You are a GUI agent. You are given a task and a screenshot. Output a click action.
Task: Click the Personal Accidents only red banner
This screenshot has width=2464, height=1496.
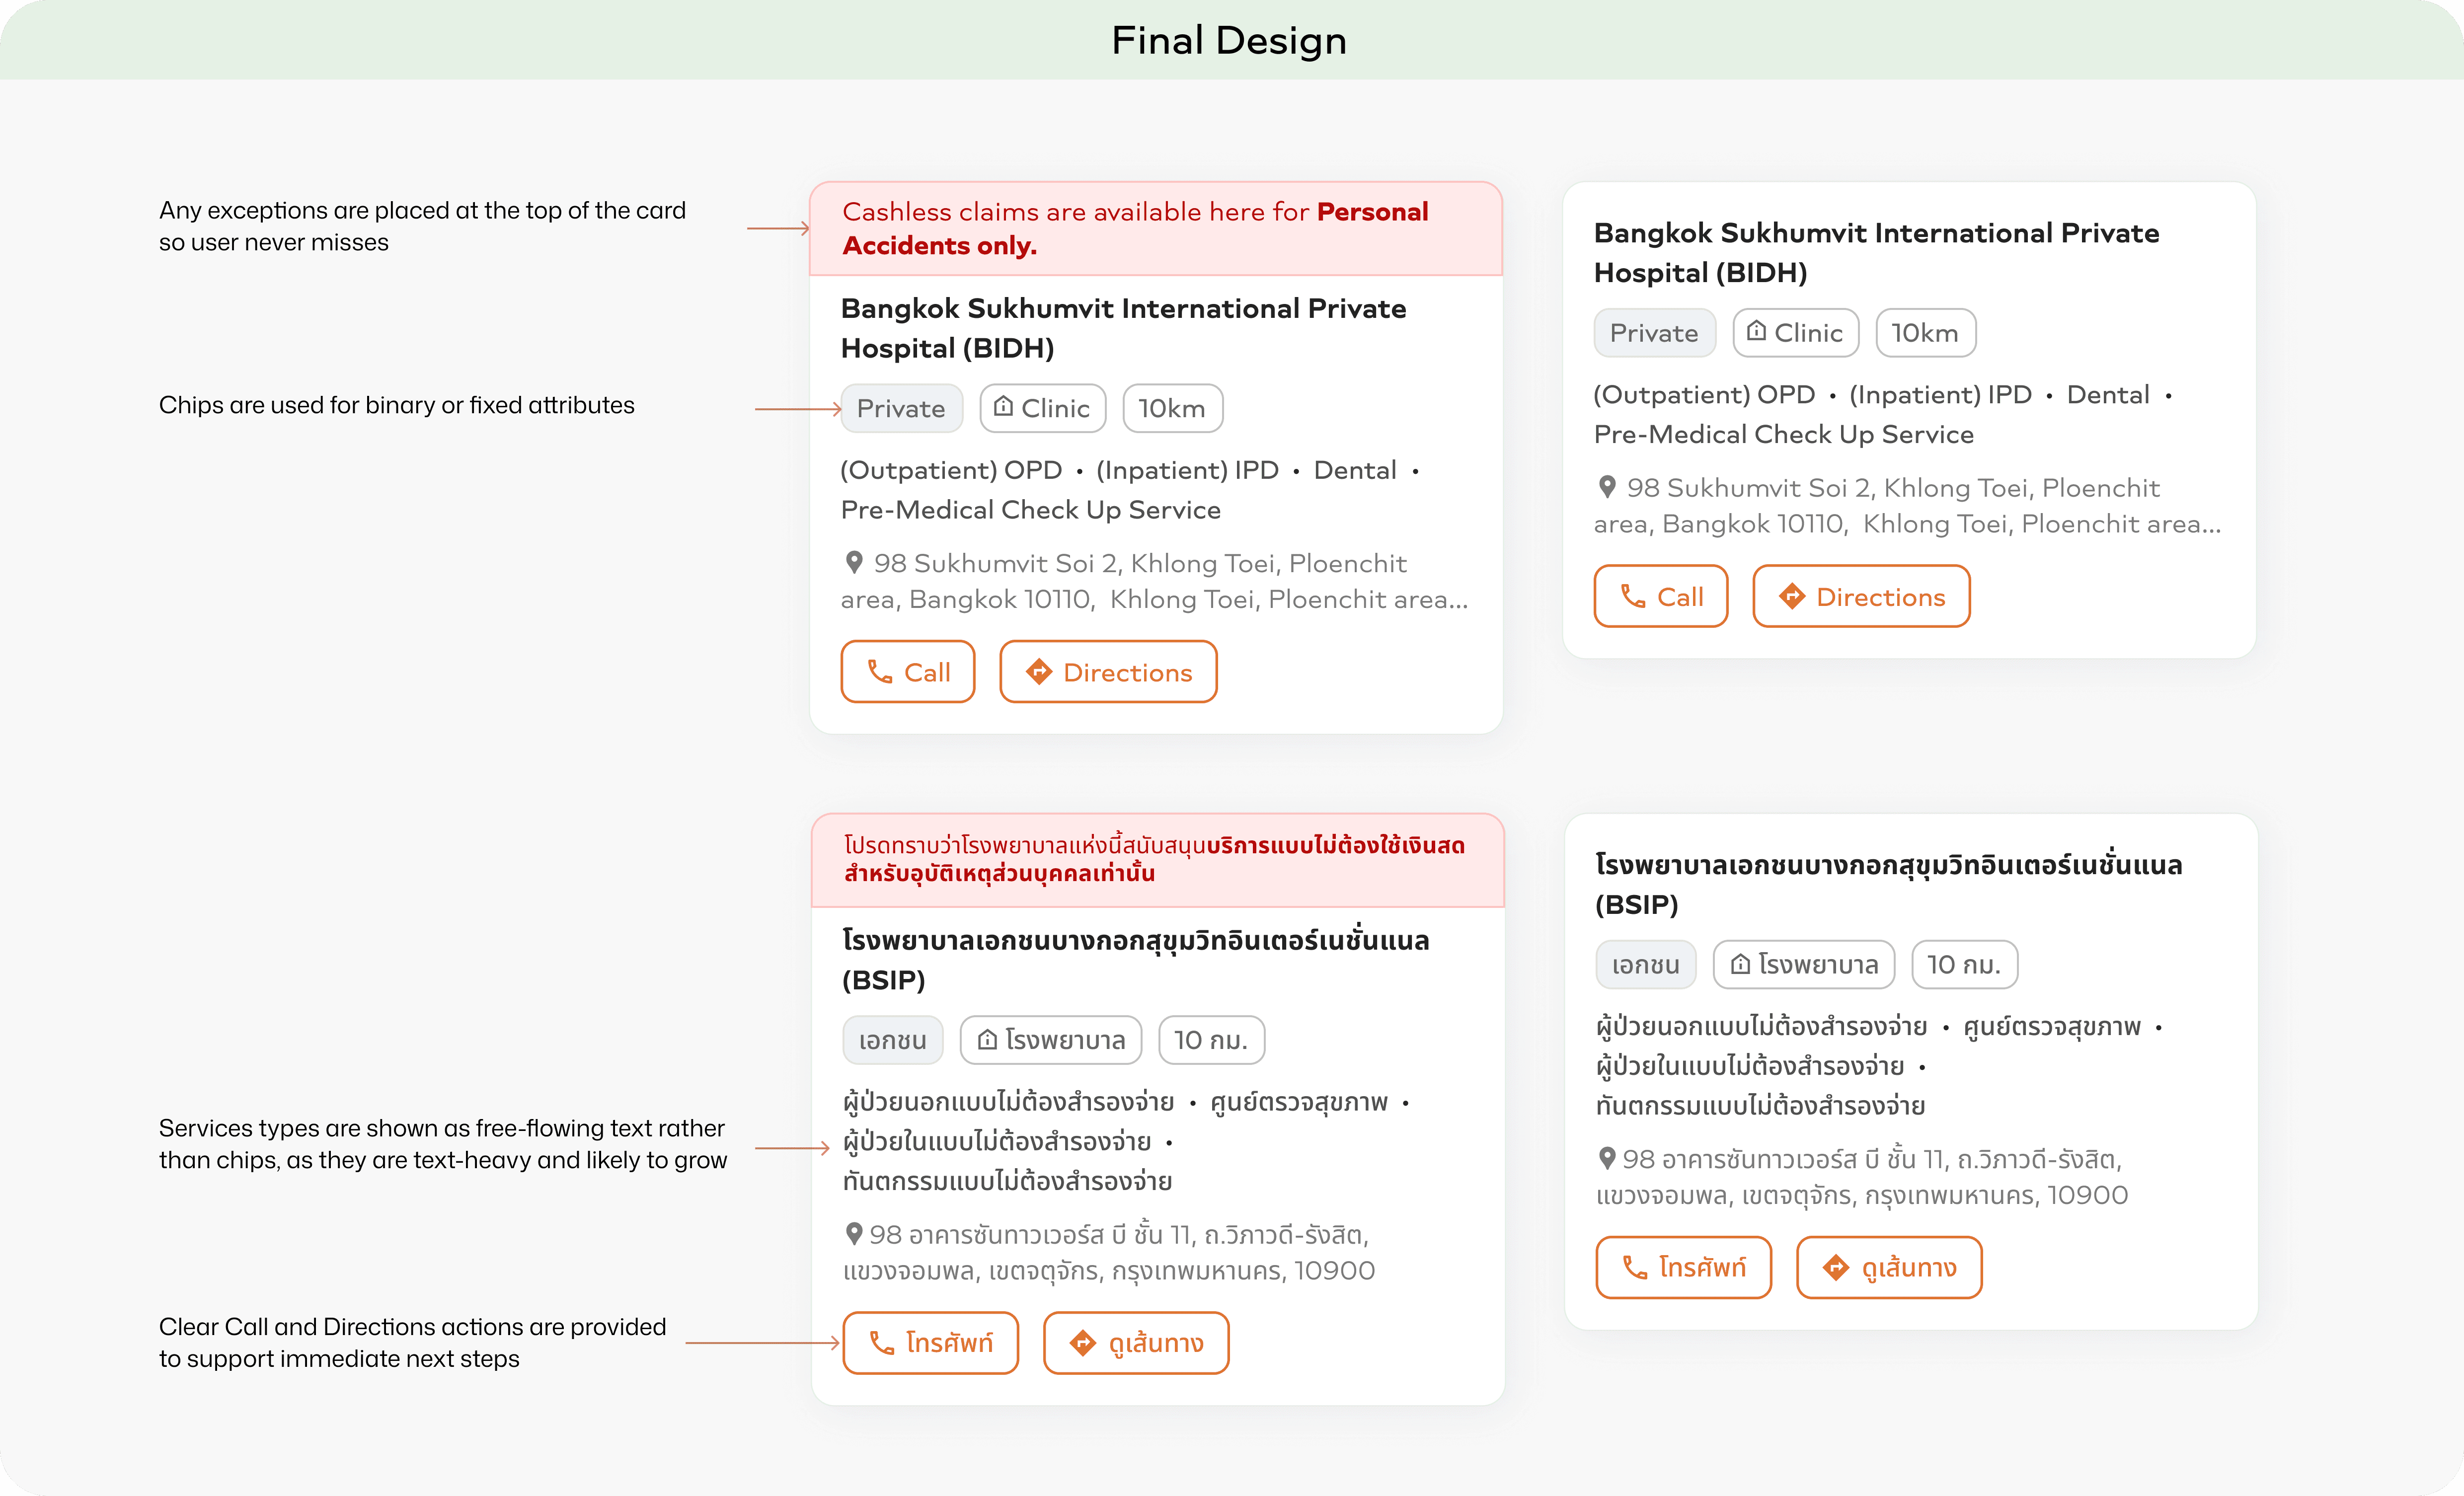(x=1155, y=229)
